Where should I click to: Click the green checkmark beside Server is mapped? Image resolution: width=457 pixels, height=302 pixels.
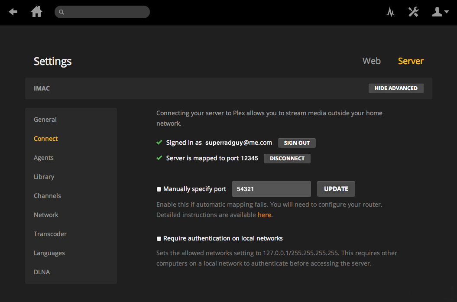(x=159, y=158)
